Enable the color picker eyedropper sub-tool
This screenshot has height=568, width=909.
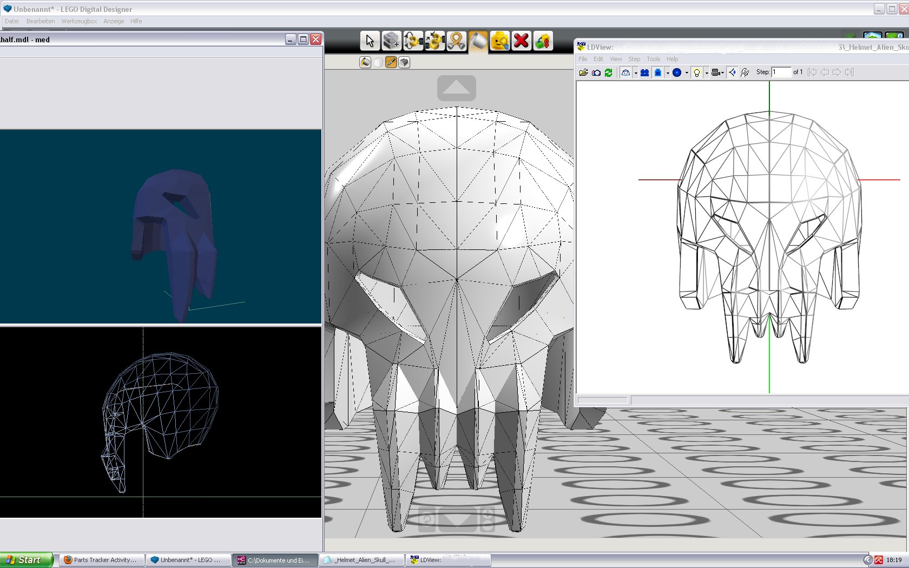click(x=391, y=62)
